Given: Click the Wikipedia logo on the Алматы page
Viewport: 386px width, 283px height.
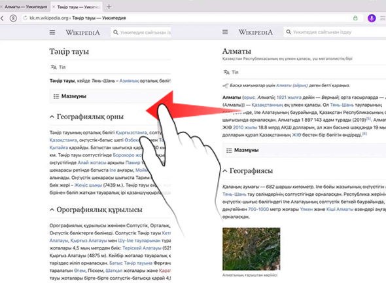Looking at the screenshot, I should pyautogui.click(x=256, y=32).
